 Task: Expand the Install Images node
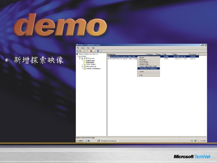point(82,60)
